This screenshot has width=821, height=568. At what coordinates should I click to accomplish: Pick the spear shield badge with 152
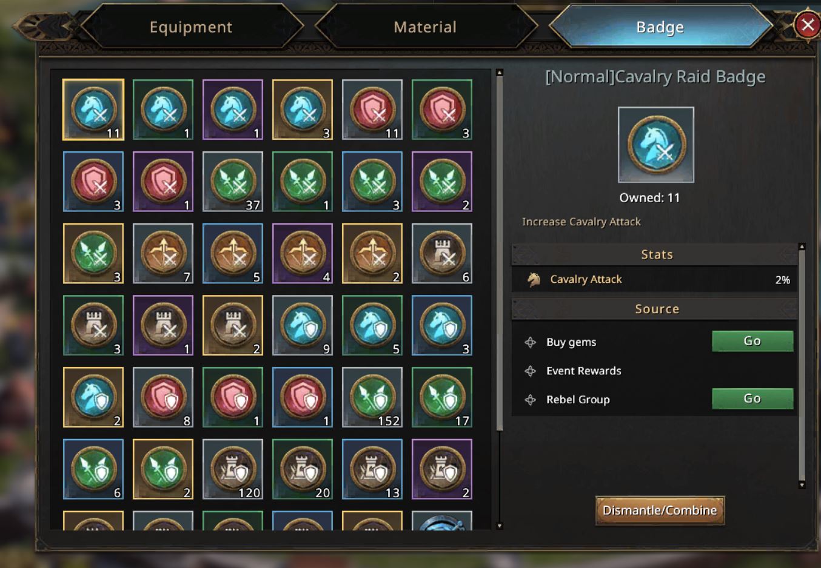pos(372,397)
